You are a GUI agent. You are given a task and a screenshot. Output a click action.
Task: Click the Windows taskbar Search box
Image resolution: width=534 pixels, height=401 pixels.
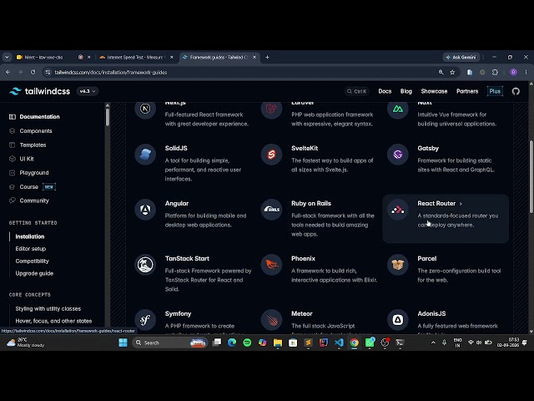[x=170, y=343]
